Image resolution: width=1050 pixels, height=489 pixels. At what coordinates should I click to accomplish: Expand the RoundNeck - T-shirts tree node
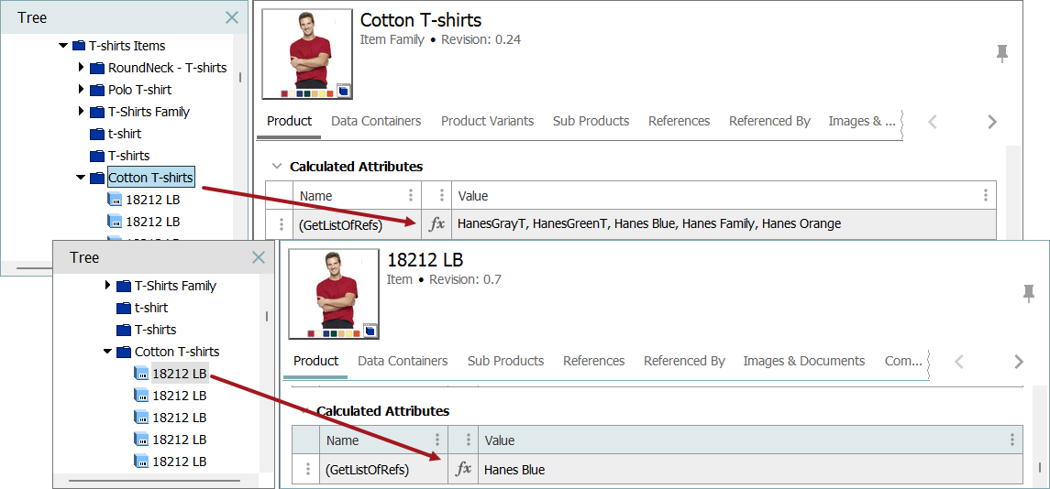pos(81,68)
